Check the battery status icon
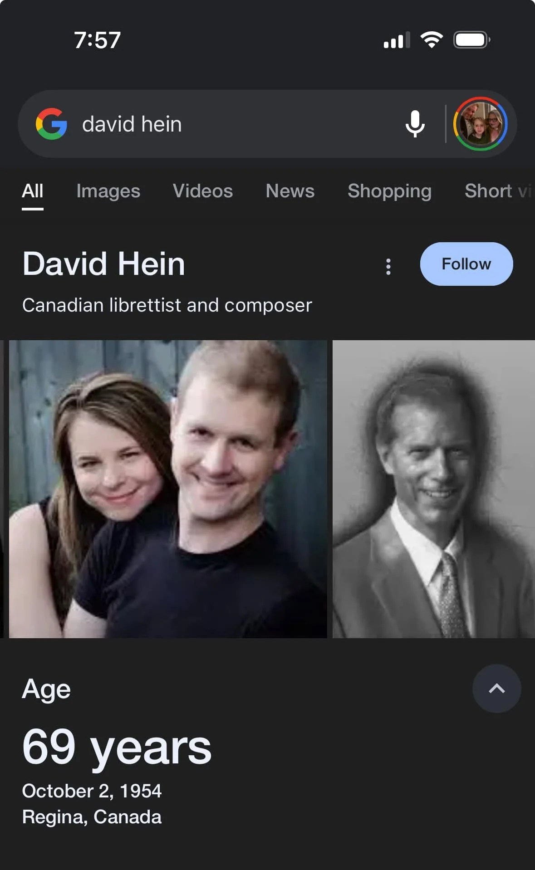 coord(472,40)
